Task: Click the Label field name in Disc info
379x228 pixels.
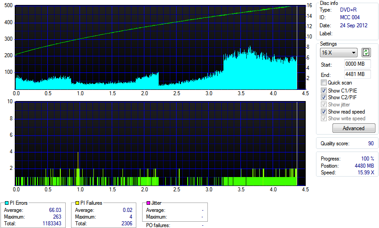Action: (326, 34)
